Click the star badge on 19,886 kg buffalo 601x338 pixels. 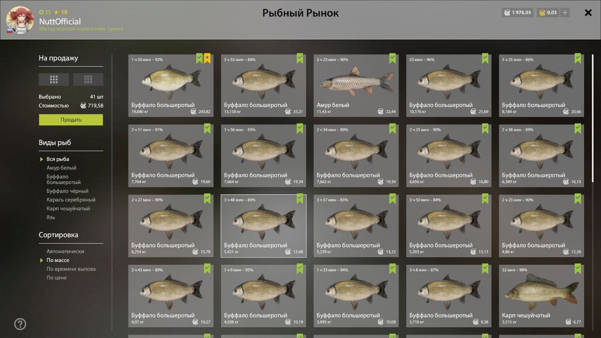(208, 59)
